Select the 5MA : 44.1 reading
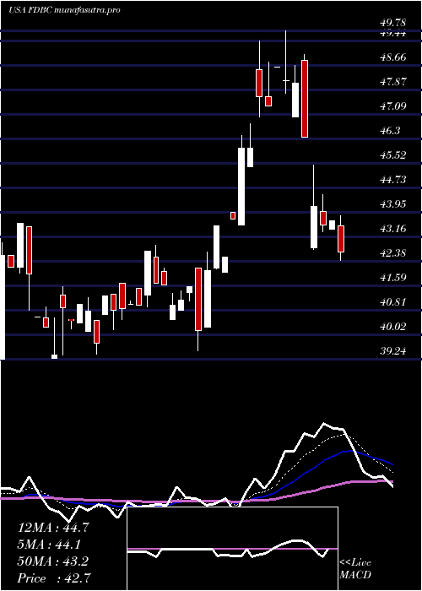Viewport: 422px width, 591px height. tap(50, 545)
